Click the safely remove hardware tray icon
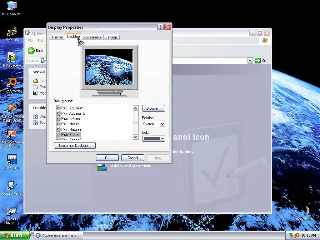This screenshot has height=240, width=320. pyautogui.click(x=291, y=235)
